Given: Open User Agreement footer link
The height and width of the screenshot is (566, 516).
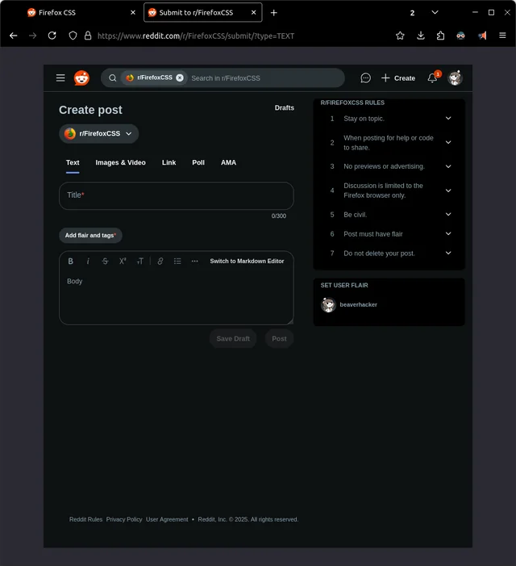Looking at the screenshot, I should pos(167,519).
